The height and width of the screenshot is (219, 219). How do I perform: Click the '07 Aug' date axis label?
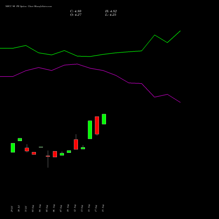[x=61, y=208]
